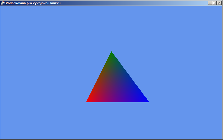Image resolution: width=223 pixels, height=140 pixels.
Task: Click the blue background right of the triangle
Action: pos(186,78)
